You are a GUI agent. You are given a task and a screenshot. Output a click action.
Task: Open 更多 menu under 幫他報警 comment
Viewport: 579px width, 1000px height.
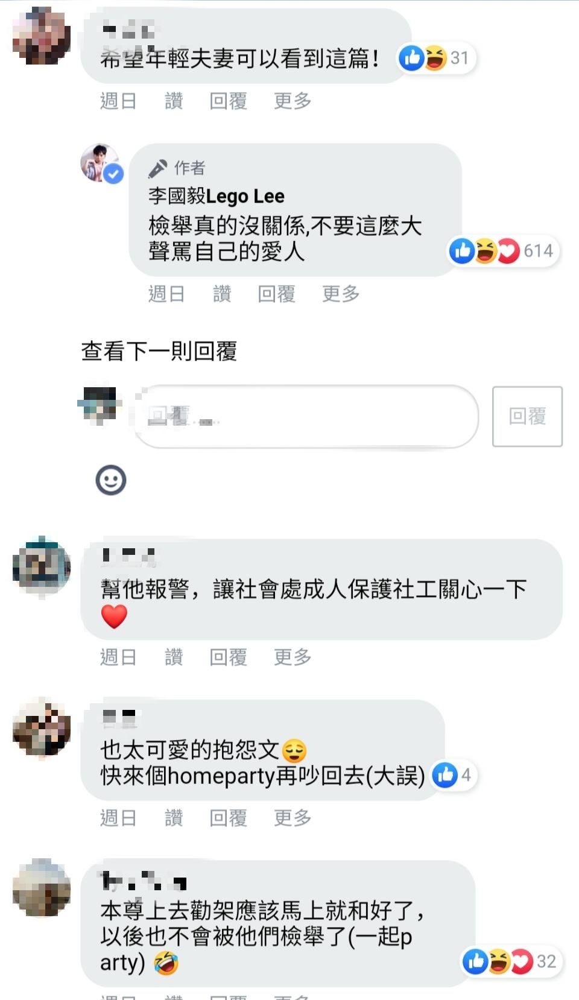(293, 657)
